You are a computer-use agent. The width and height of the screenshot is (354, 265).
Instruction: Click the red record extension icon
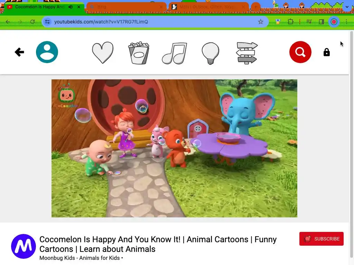point(334,22)
